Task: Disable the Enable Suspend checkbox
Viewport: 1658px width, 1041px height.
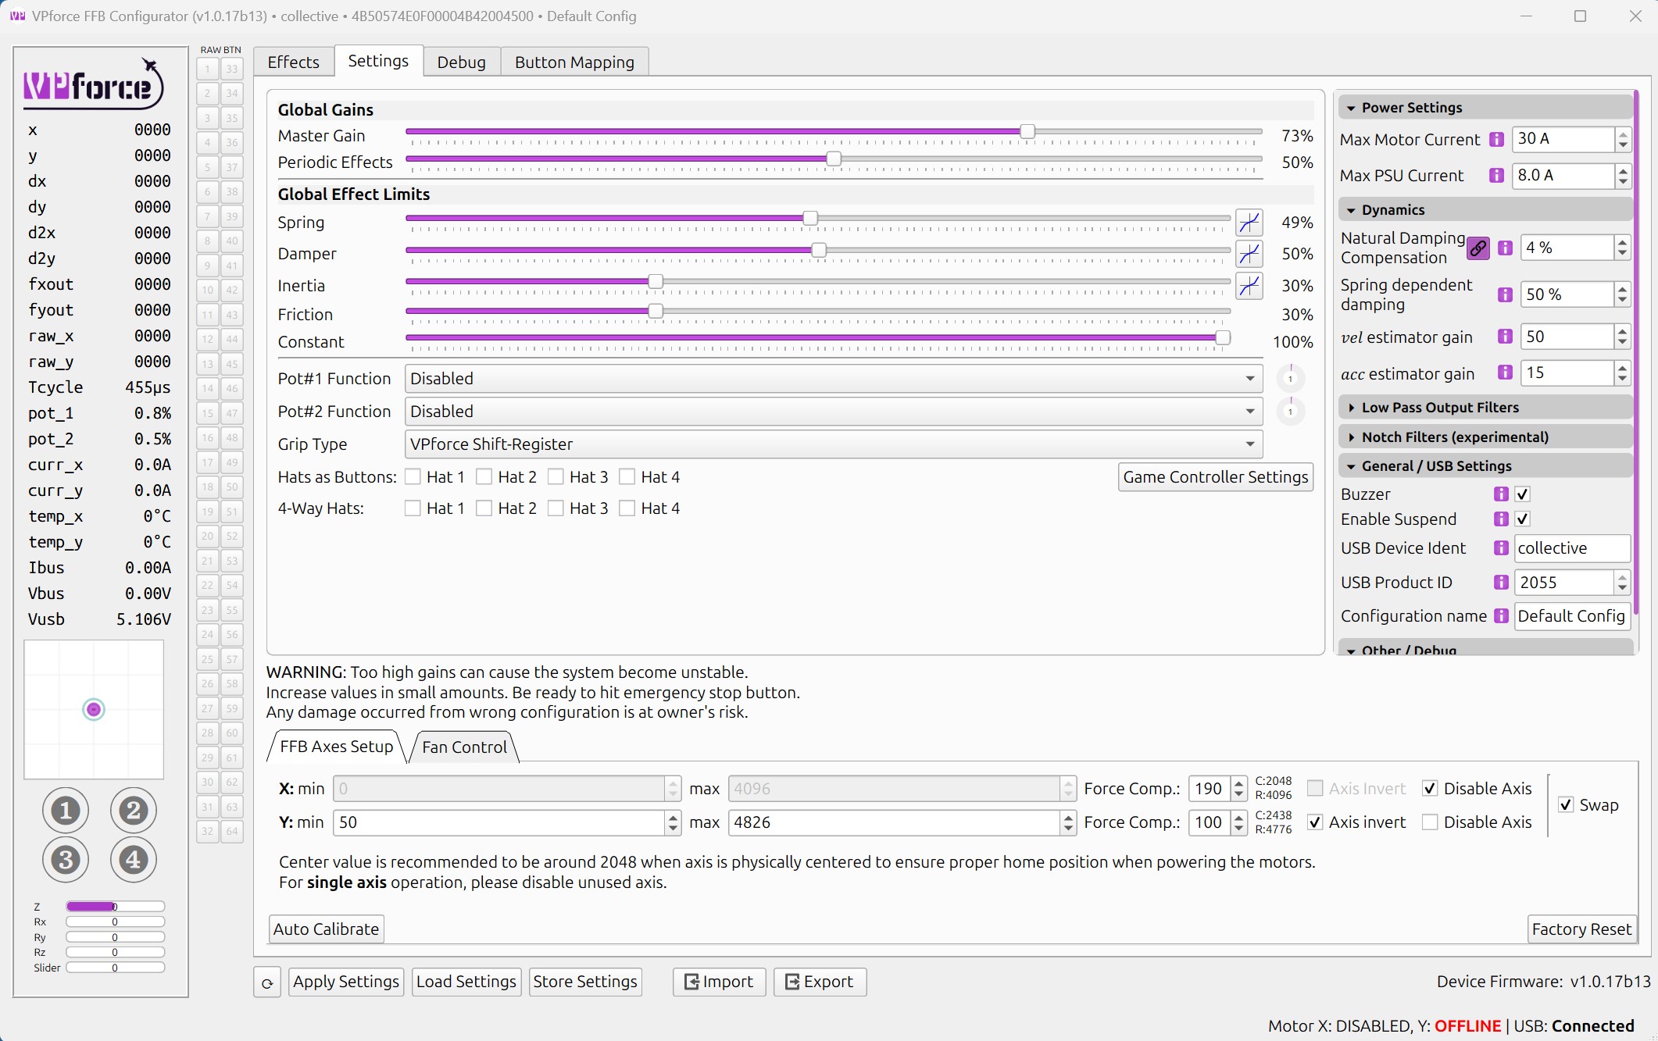Action: (1522, 519)
